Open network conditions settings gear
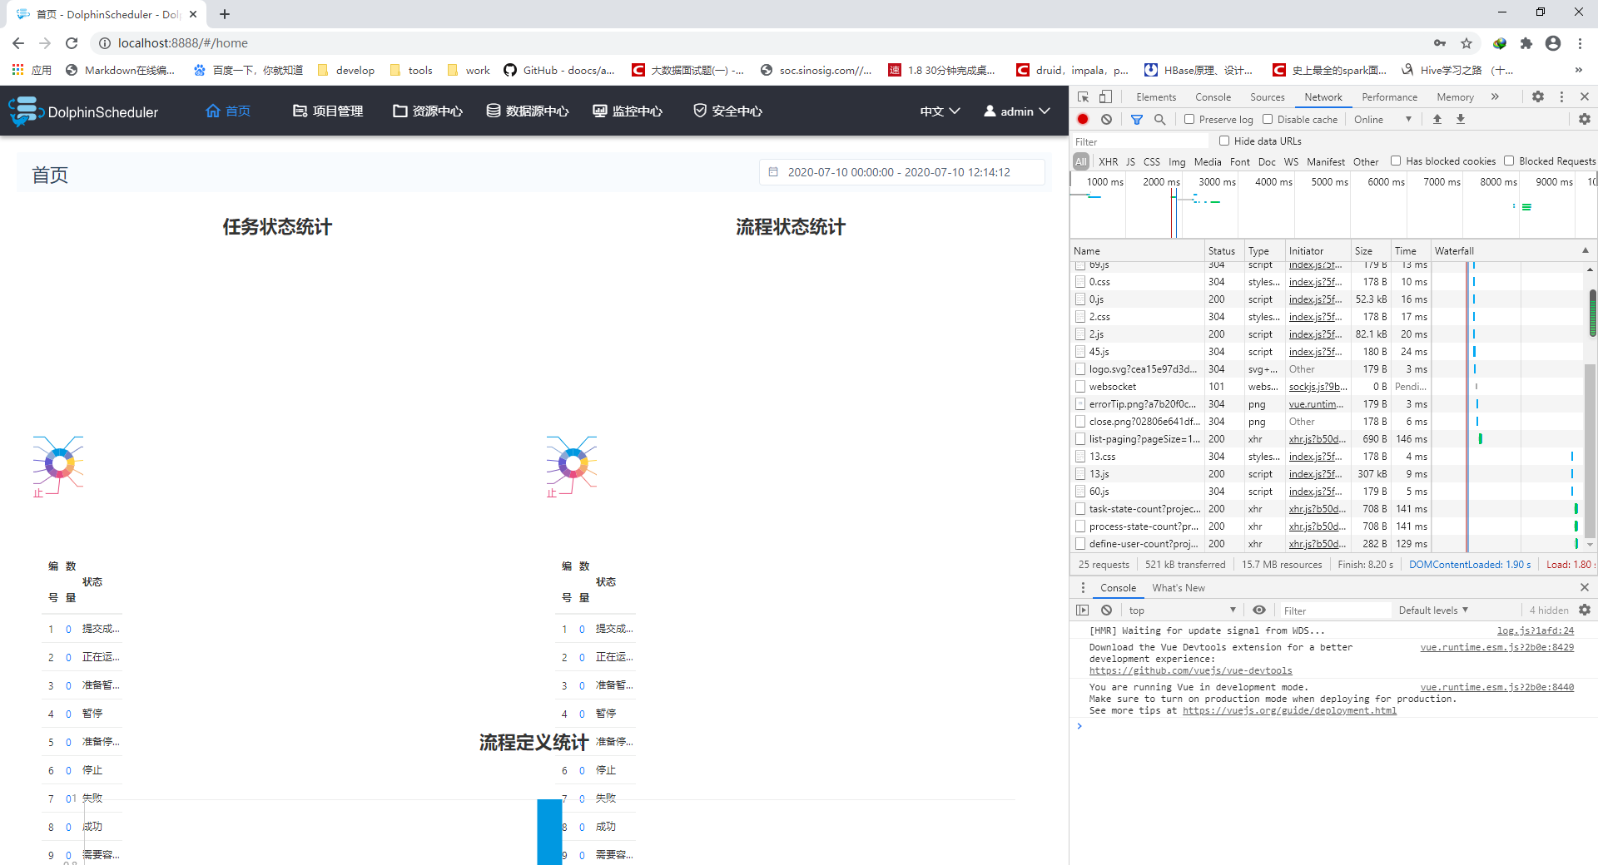The image size is (1598, 865). 1584,119
